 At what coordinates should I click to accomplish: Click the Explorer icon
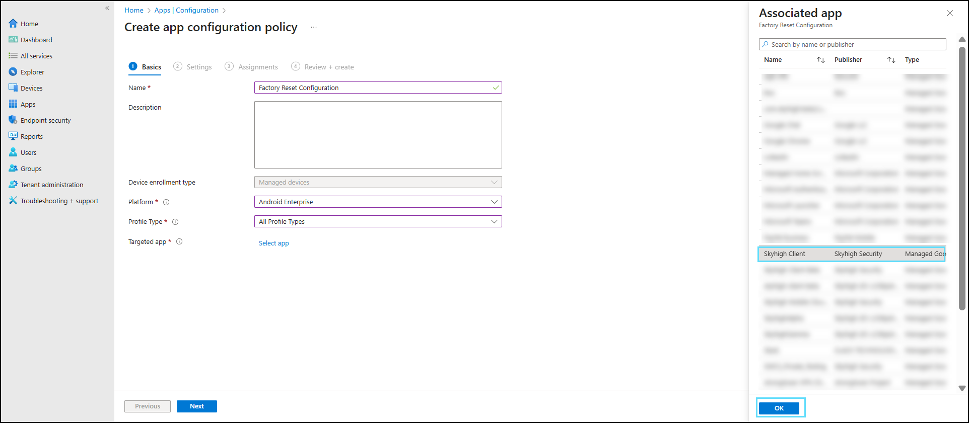click(13, 72)
